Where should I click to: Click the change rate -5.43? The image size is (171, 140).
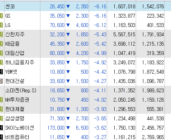coord(100,35)
